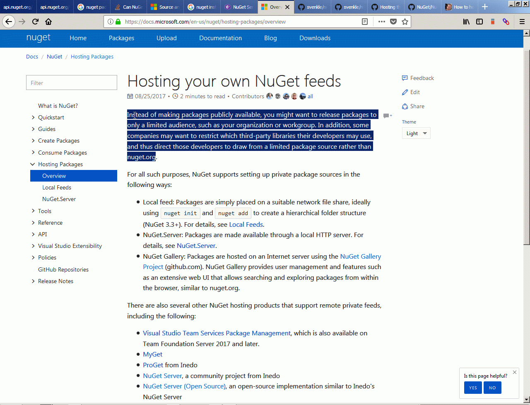
Task: Expand the Release Notes section
Action: point(33,281)
